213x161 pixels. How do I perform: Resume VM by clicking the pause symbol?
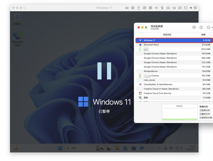click(x=104, y=71)
